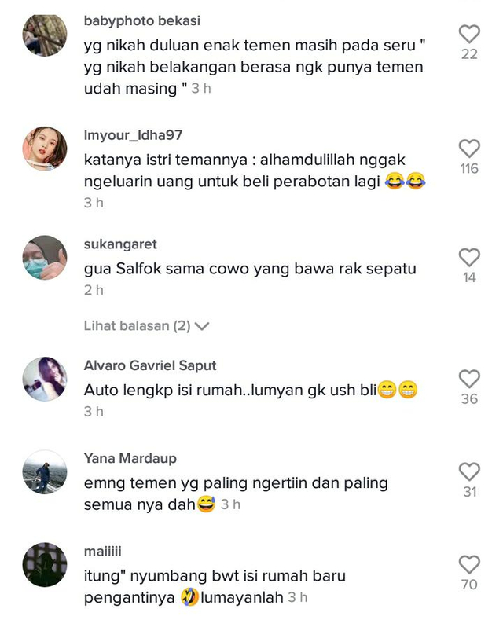Like babyphoto bekasi's comment with heart icon

pos(469,34)
